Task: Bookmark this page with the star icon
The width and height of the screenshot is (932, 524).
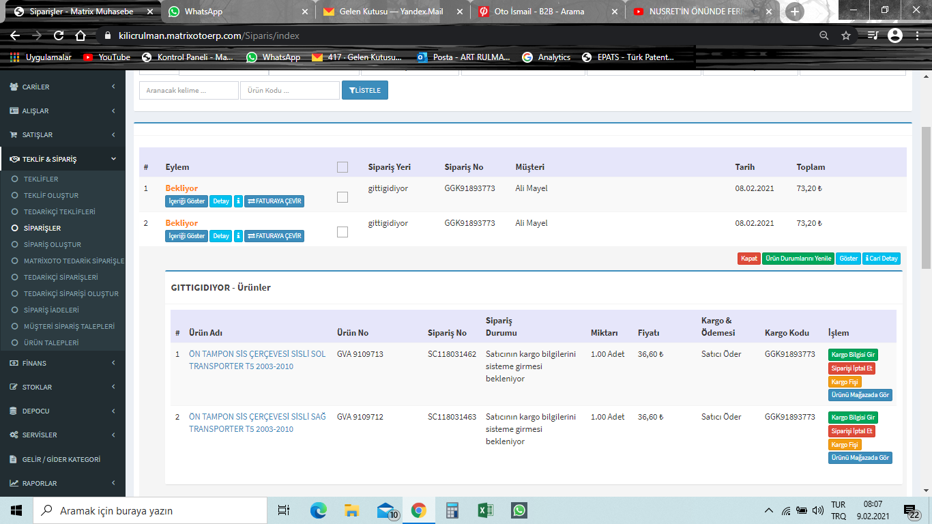Action: pos(846,35)
